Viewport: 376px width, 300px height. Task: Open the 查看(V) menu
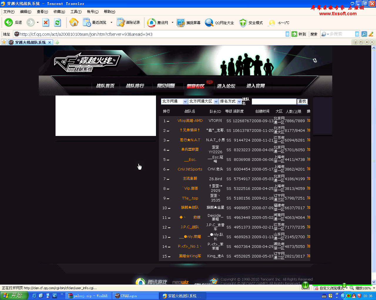coord(42,12)
